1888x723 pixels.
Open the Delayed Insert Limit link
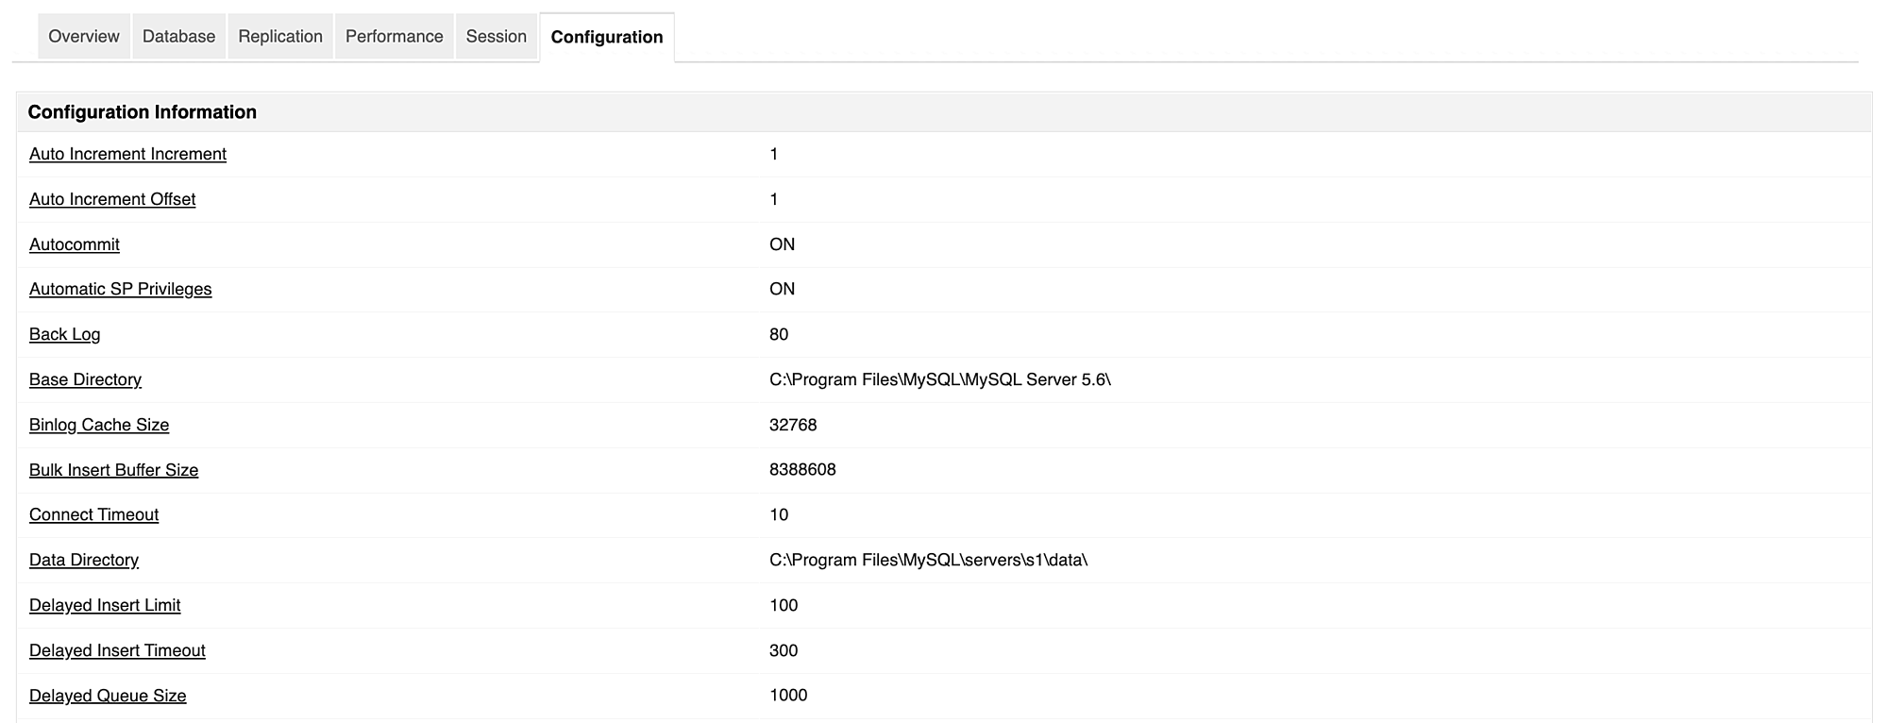105,605
